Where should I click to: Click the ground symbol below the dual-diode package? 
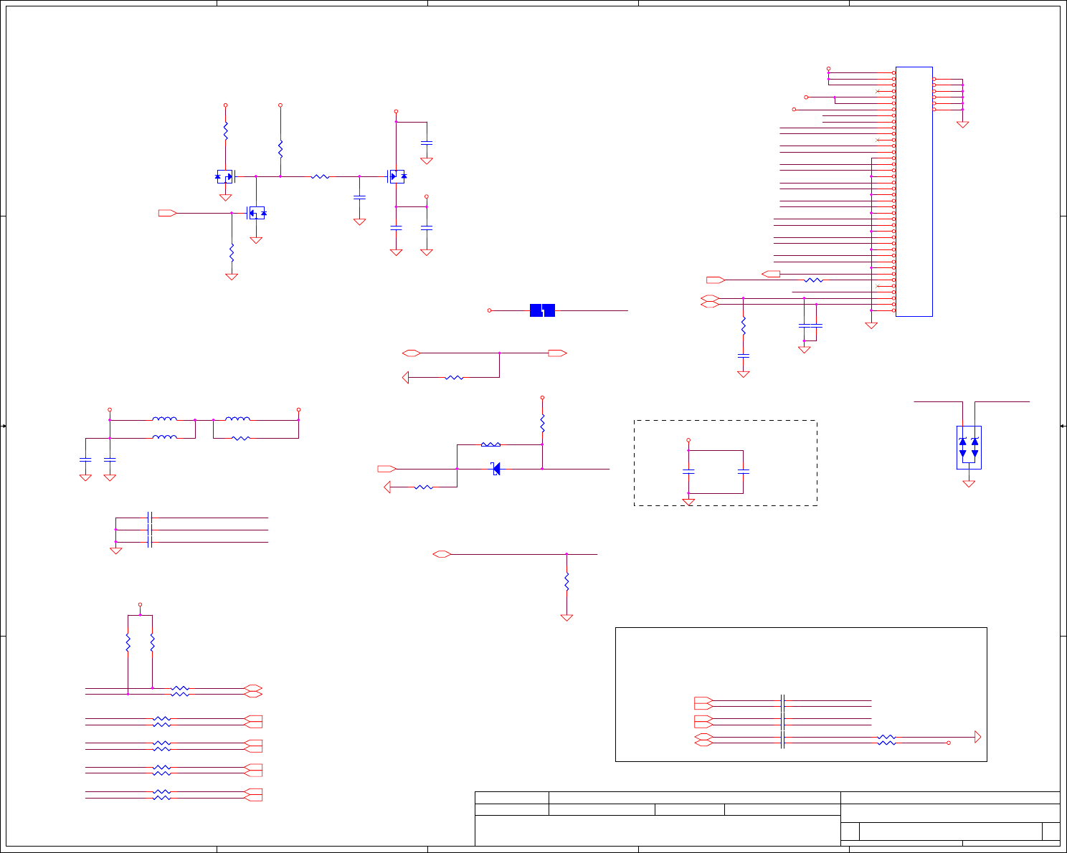(969, 484)
